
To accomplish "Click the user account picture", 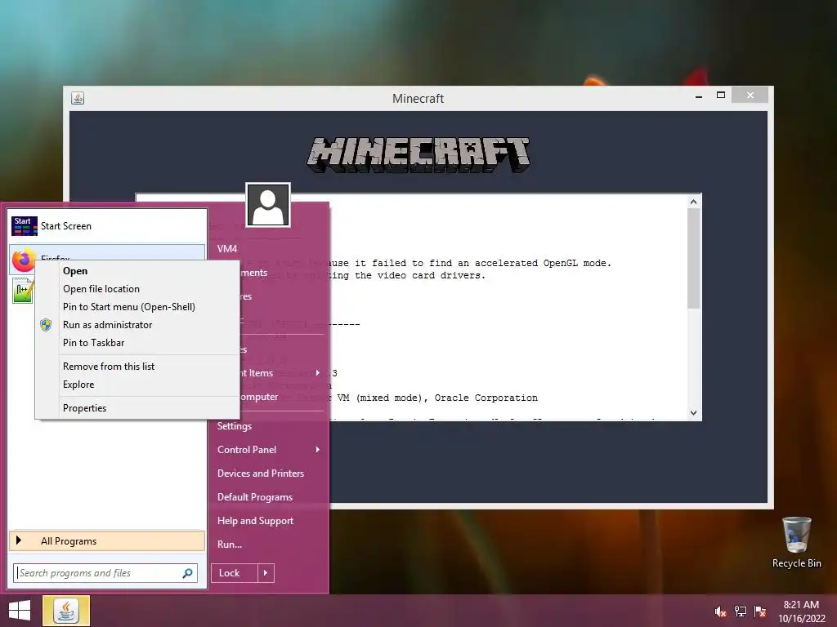I will (x=268, y=205).
